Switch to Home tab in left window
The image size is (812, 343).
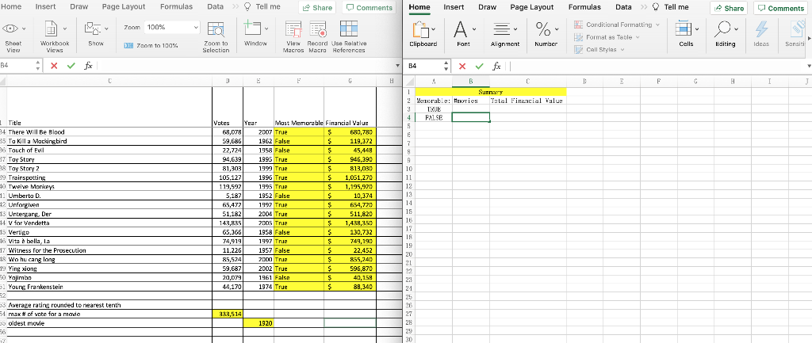pyautogui.click(x=11, y=6)
